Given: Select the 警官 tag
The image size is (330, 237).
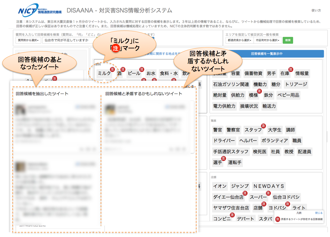Looking at the screenshot, I should [218, 130].
